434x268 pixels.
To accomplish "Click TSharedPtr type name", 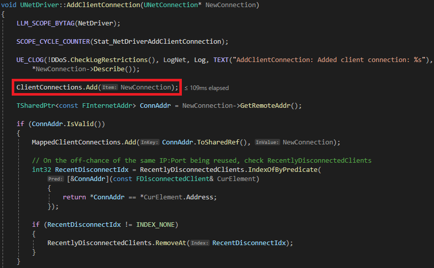I will [x=36, y=106].
